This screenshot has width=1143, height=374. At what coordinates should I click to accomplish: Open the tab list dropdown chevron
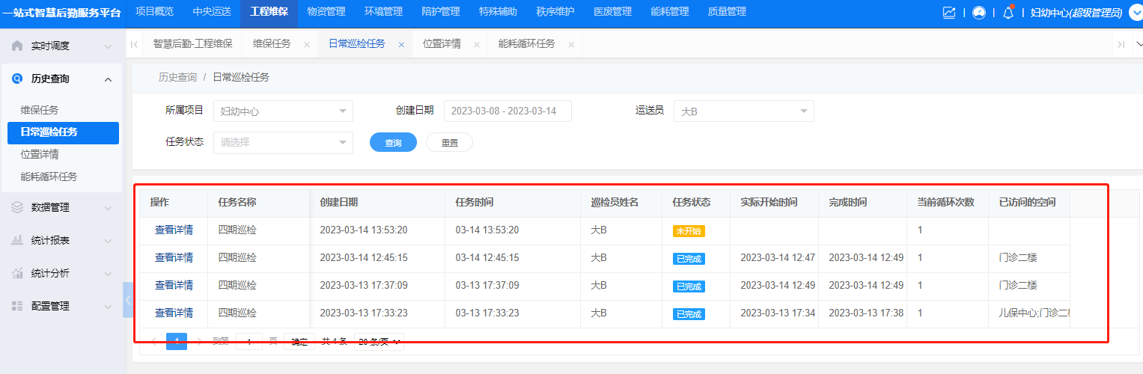point(1139,44)
